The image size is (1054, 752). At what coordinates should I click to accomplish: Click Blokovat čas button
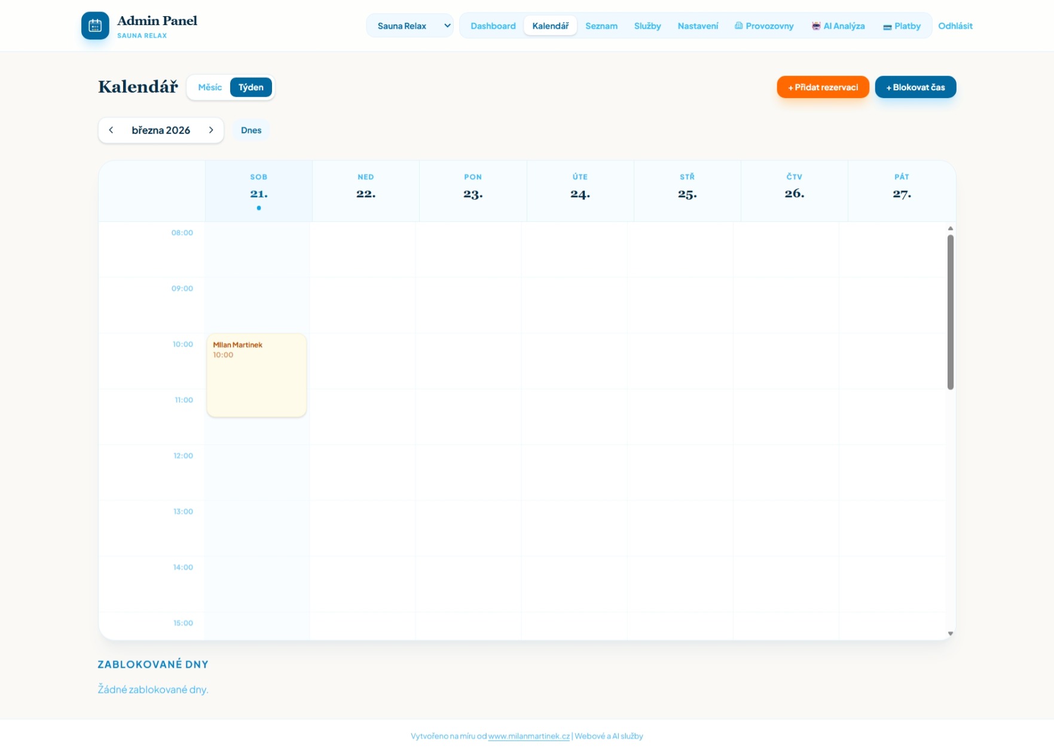coord(915,87)
